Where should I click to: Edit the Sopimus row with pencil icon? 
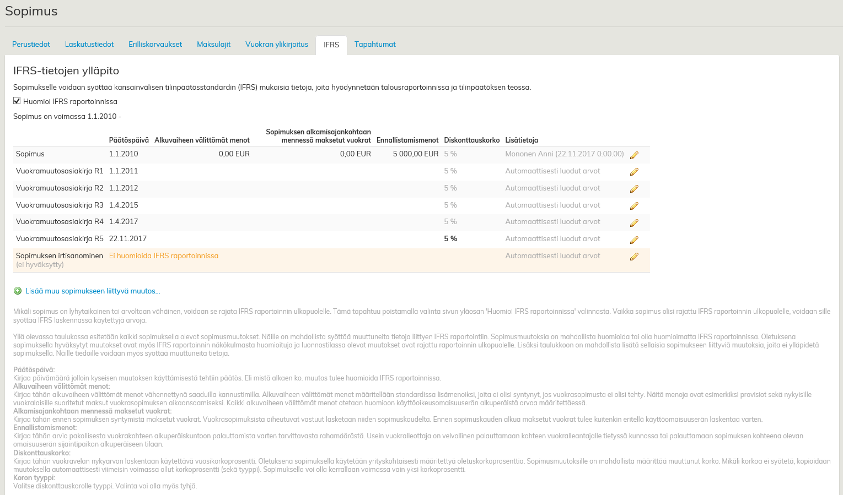pyautogui.click(x=634, y=155)
